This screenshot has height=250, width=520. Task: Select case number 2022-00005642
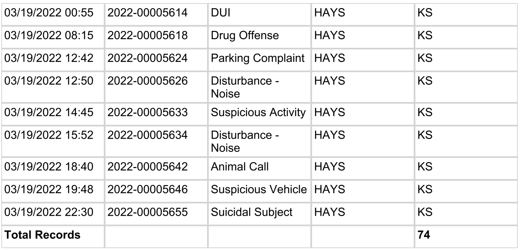pos(149,168)
